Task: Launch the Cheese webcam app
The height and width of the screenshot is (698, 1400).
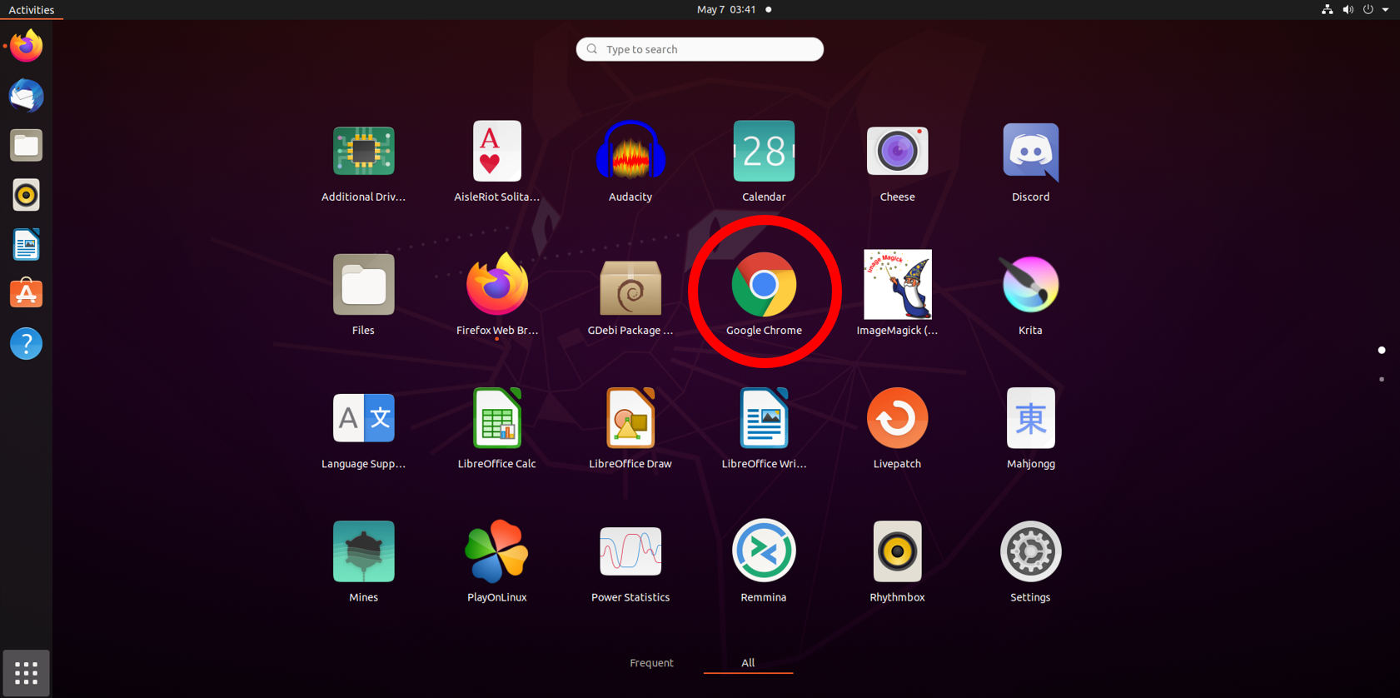Action: [897, 152]
